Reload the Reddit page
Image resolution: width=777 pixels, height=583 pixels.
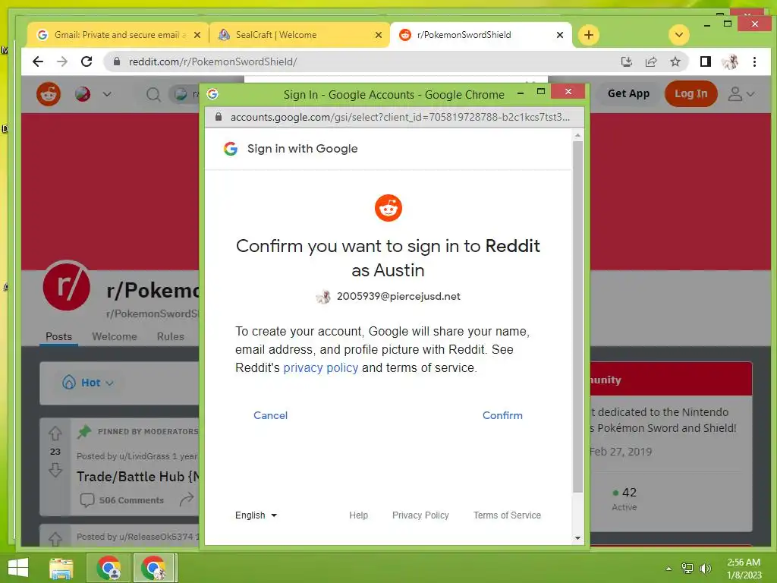click(87, 61)
